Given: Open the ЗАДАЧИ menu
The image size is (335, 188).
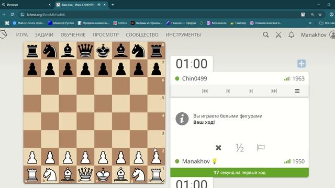Looking at the screenshot, I should click(44, 35).
